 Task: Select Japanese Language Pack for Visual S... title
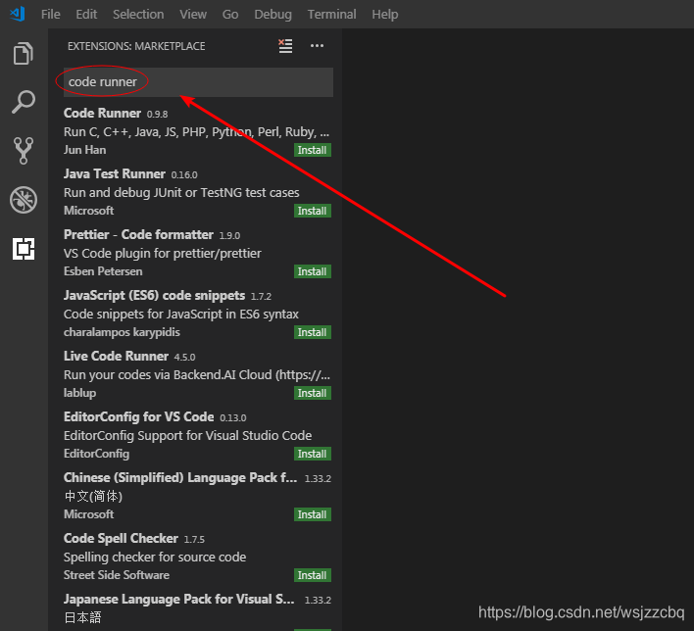point(178,599)
